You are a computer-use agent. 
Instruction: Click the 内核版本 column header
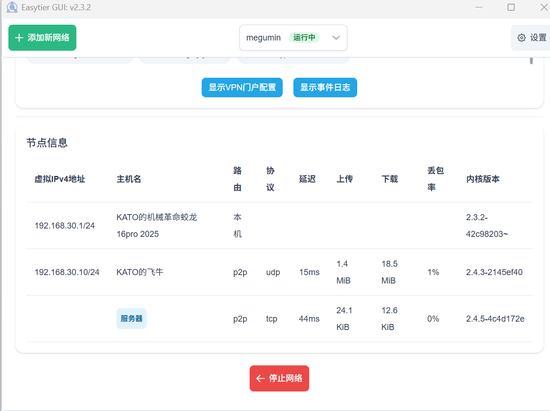tap(483, 179)
